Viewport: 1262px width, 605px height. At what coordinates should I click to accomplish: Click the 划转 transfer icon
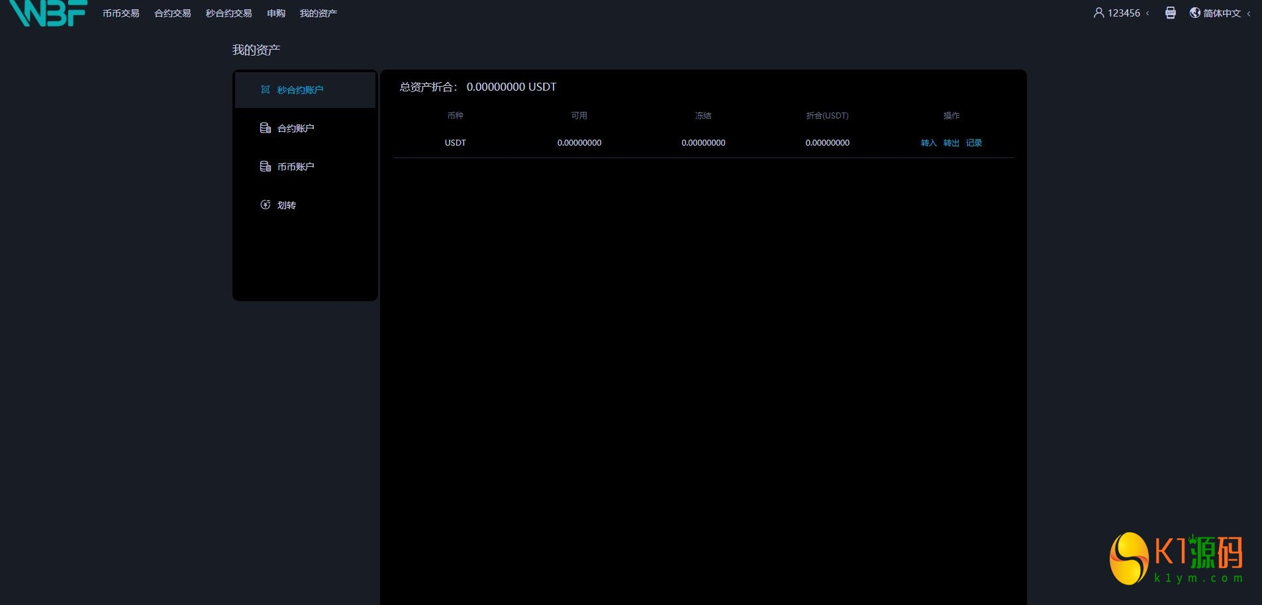click(265, 205)
